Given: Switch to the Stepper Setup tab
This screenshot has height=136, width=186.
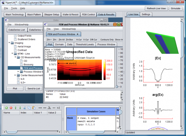Looking at the screenshot, I should 52,14.
